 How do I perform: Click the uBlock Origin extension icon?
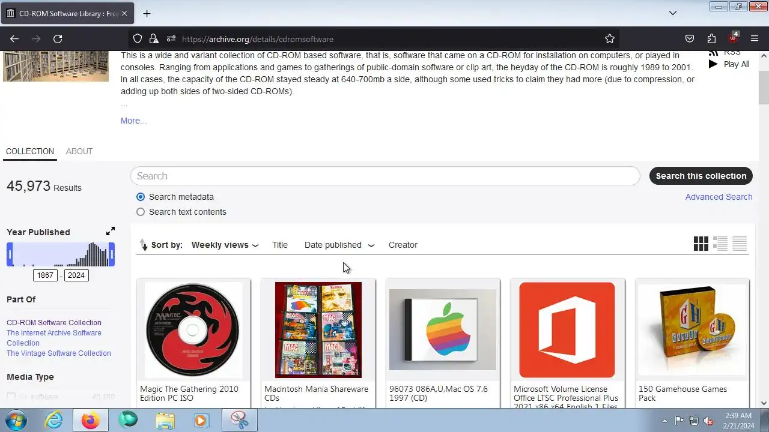pos(733,38)
